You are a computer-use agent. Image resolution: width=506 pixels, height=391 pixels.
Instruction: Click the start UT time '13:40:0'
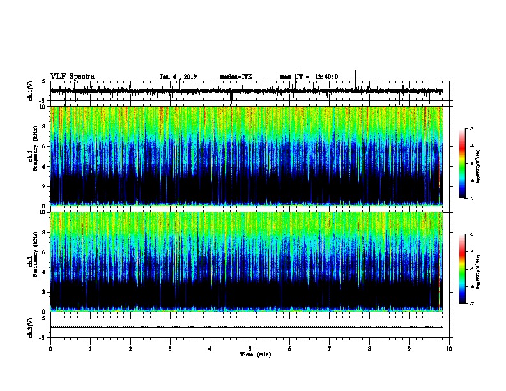(326, 77)
